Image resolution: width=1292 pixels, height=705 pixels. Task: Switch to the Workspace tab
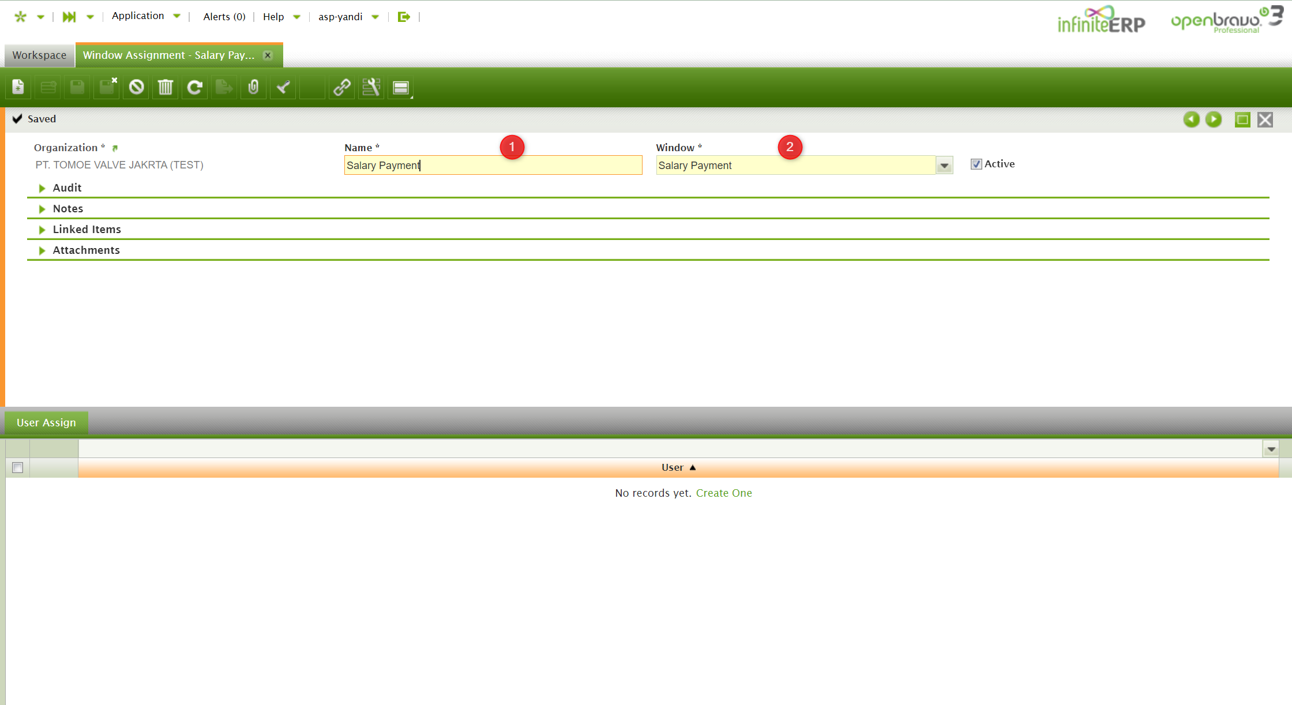click(x=39, y=55)
